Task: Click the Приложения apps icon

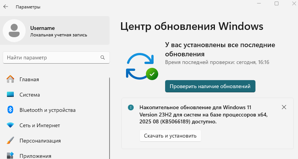Action: click(x=10, y=156)
